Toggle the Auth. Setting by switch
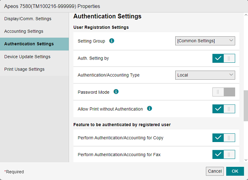Viewport: 248px width, 180px height. click(224, 58)
